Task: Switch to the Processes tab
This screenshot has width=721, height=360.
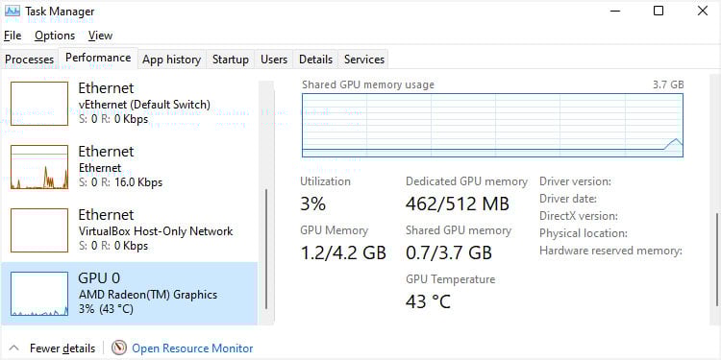Action: 30,60
